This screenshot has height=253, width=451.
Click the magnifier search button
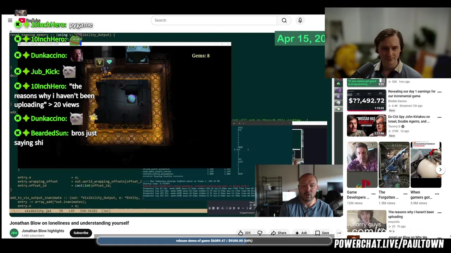coord(284,20)
